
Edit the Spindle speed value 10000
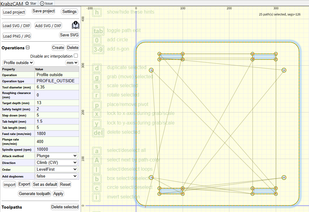57,149
